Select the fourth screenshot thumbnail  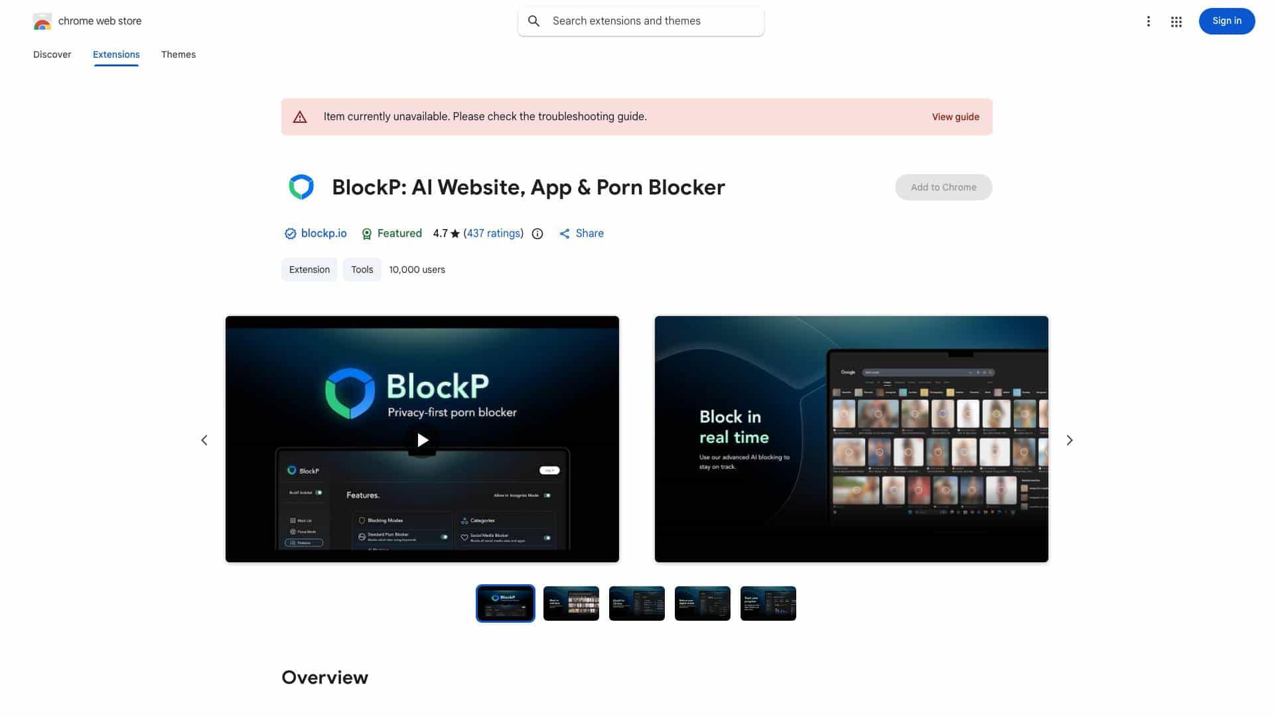[x=702, y=603]
